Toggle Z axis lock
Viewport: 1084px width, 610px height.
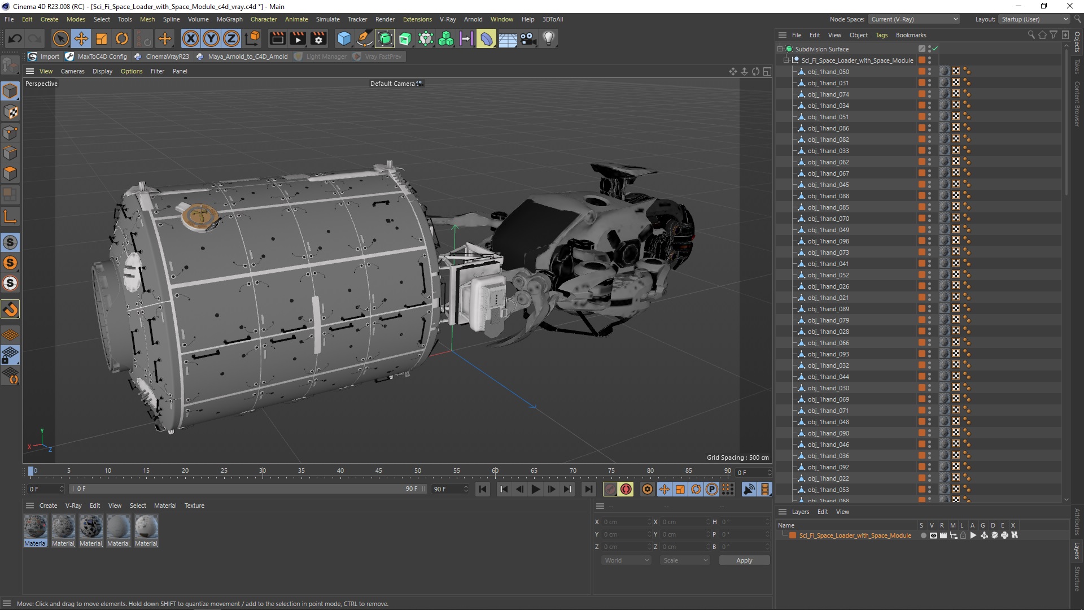coord(231,38)
